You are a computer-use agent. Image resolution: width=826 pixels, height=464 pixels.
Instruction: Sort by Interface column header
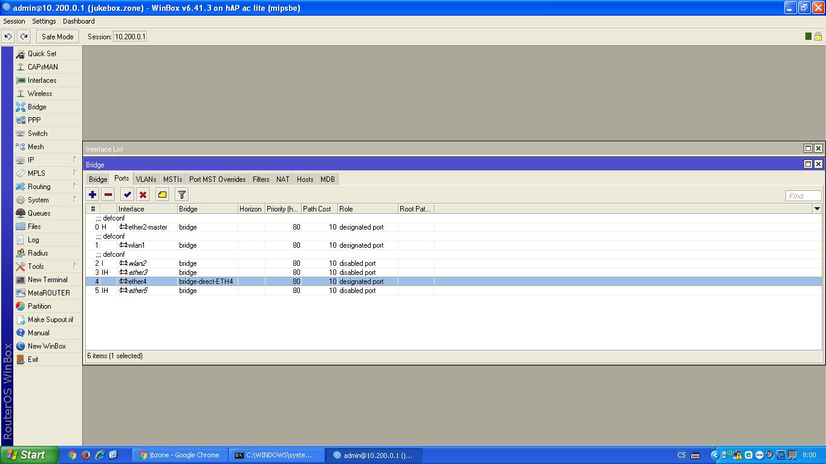coord(147,209)
